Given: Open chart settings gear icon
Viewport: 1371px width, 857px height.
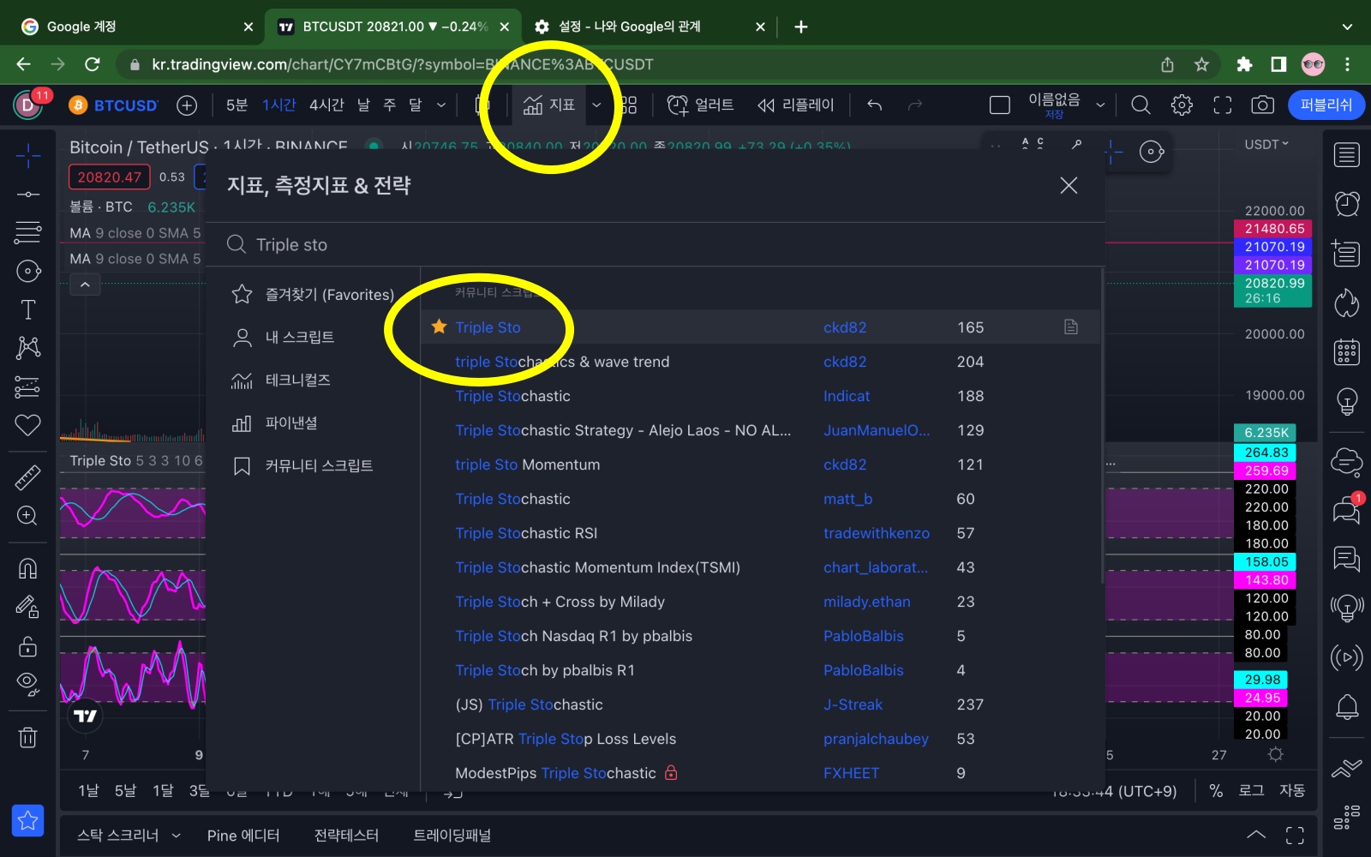Looking at the screenshot, I should point(1182,105).
